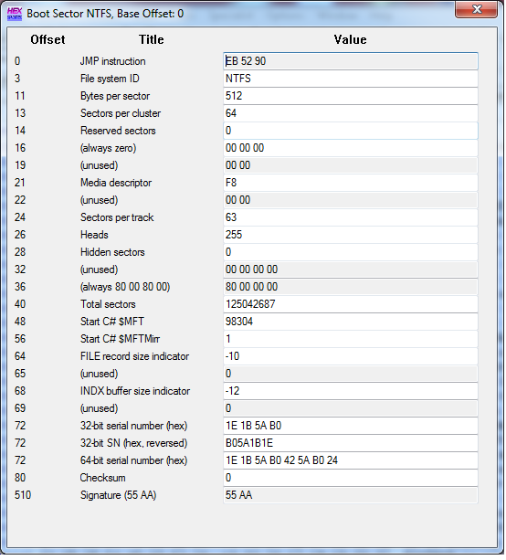Click the 64-bit serial number (hex) field
Viewport: 506px width, 560px height.
pos(351,460)
